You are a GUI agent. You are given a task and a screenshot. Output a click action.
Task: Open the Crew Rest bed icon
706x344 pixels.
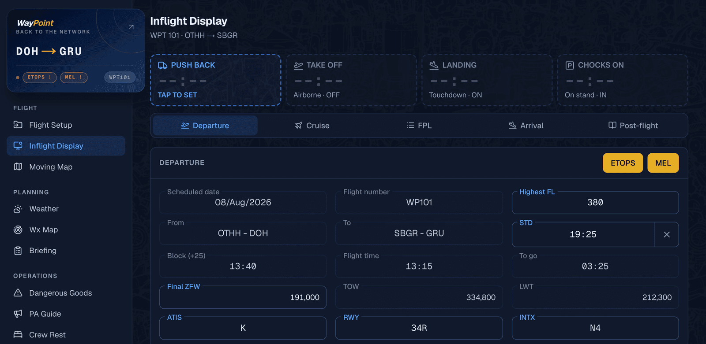[18, 335]
